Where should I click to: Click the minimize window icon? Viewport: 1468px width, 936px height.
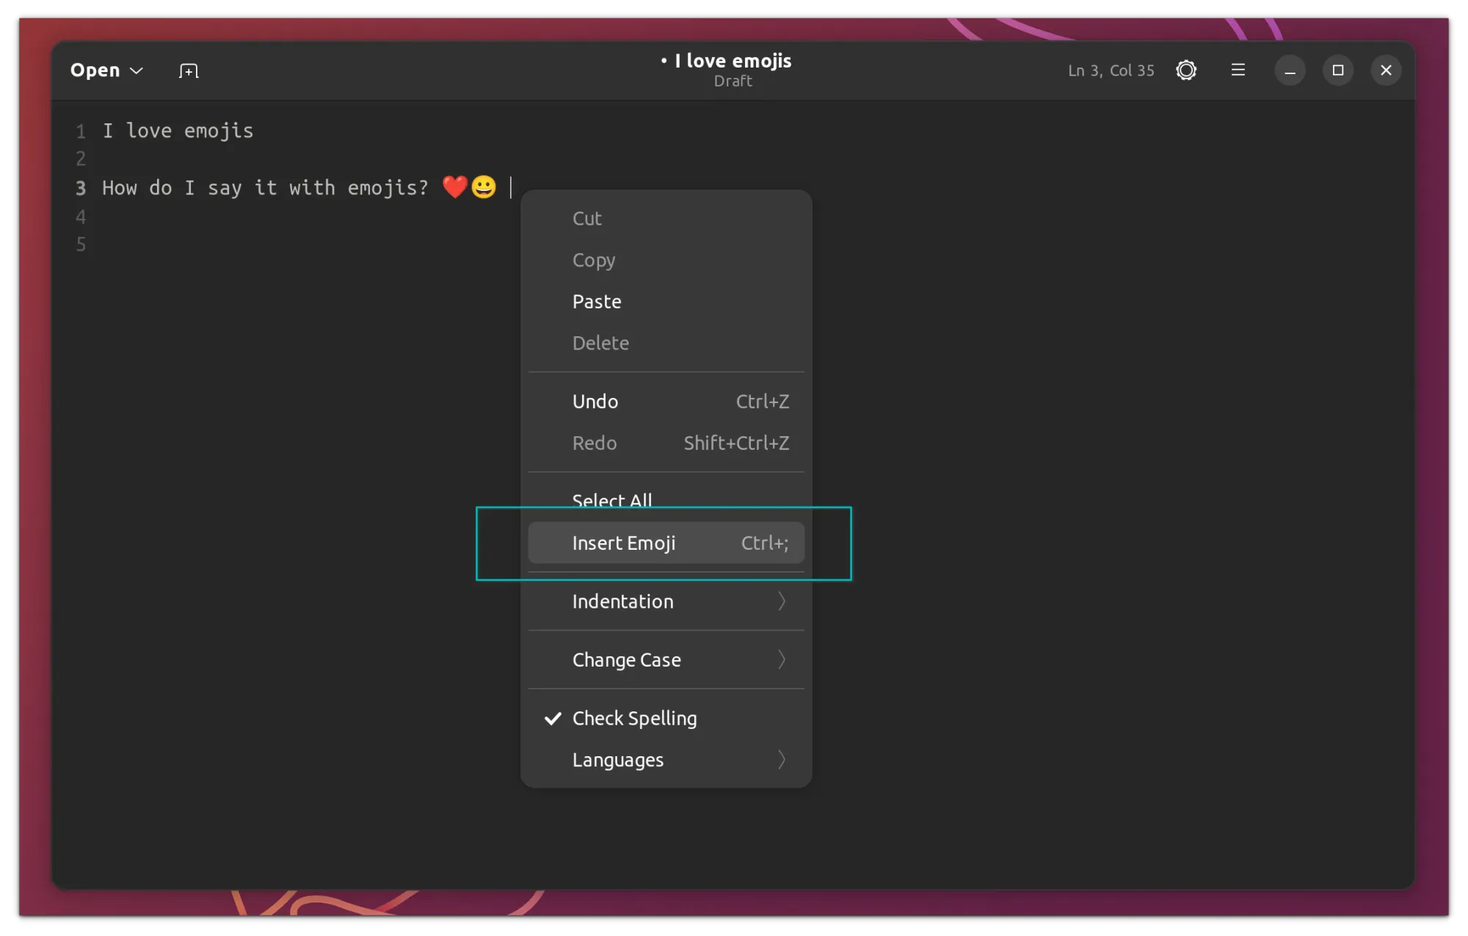coord(1290,70)
